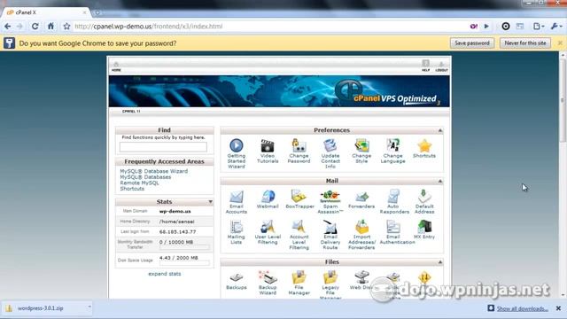This screenshot has width=567, height=319.
Task: Click the cPanel Home icon
Action: 116,66
